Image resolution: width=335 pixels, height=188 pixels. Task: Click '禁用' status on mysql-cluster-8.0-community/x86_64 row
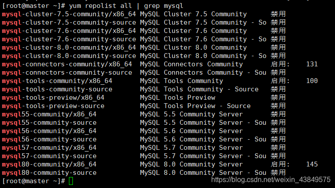[278, 47]
